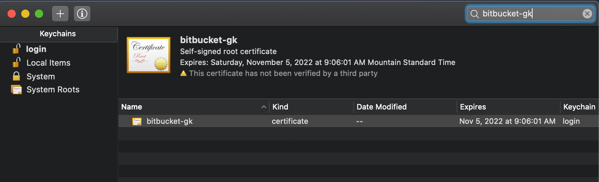Screen dimensions: 599x182
Task: Sort by Expires column header
Action: [x=473, y=107]
